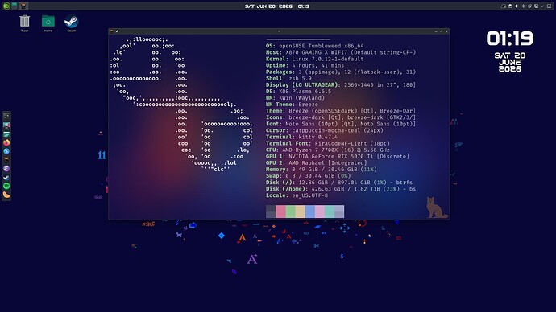The image size is (556, 312).
Task: Open the Trash desktop icon
Action: point(24,23)
